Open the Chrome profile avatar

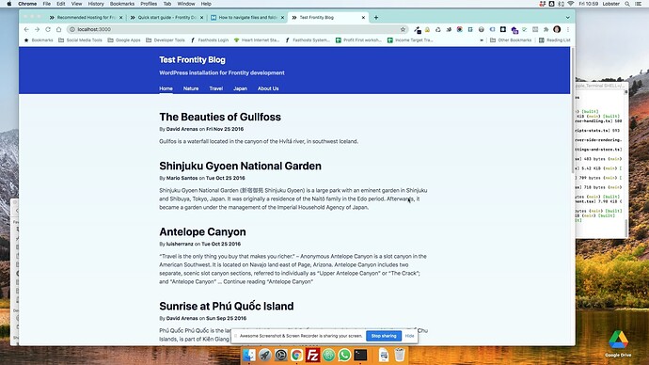pyautogui.click(x=557, y=29)
